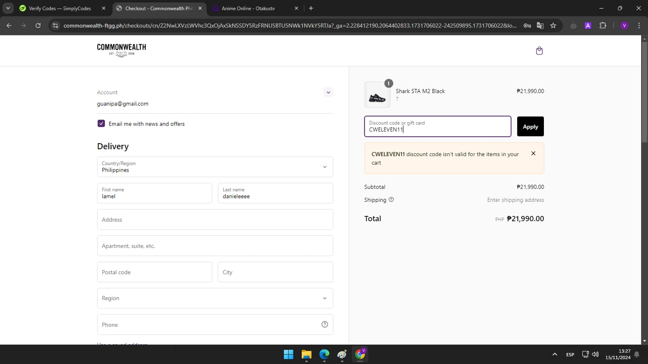
Task: Expand the Account section chevron
Action: [328, 92]
